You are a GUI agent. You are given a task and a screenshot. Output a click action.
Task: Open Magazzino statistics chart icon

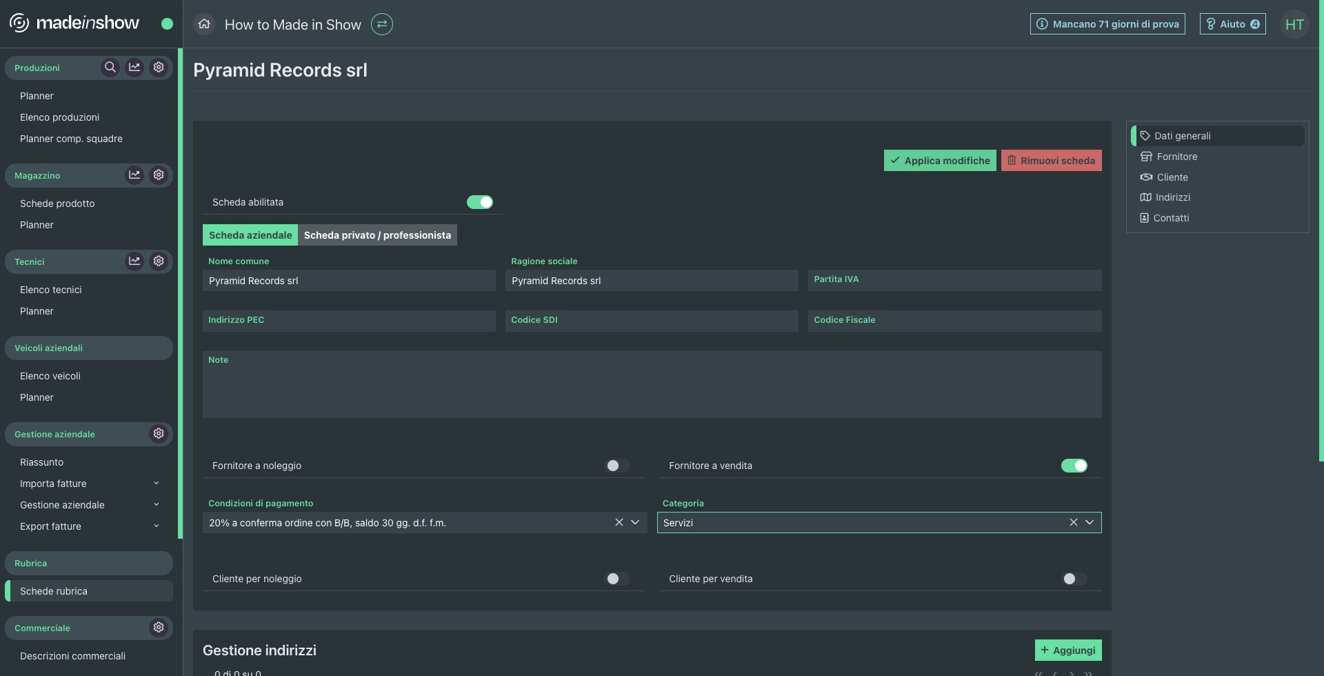[x=134, y=175]
